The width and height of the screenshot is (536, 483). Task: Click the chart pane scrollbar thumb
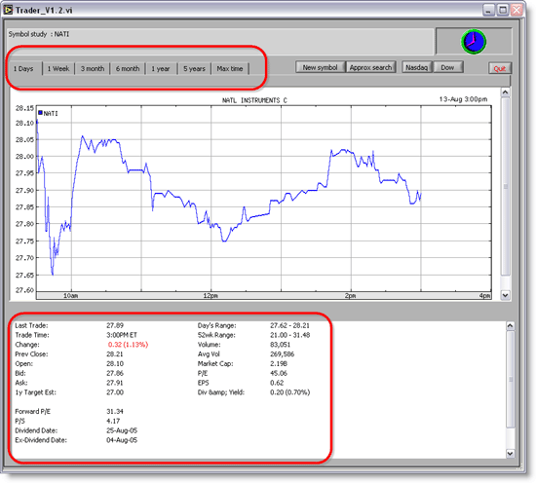click(x=505, y=187)
